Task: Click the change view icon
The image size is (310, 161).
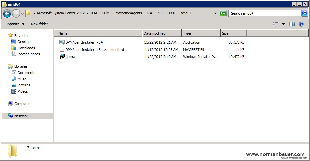Action: tap(275, 24)
